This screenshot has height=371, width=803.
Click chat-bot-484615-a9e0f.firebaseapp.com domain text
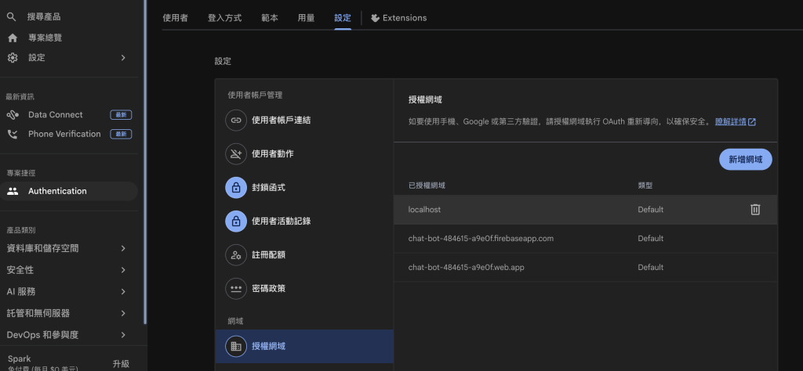click(x=481, y=239)
